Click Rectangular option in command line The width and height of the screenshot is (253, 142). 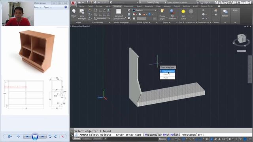pos(153,135)
